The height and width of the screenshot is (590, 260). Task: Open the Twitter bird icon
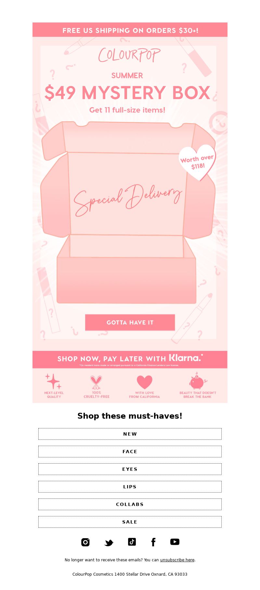tap(109, 543)
